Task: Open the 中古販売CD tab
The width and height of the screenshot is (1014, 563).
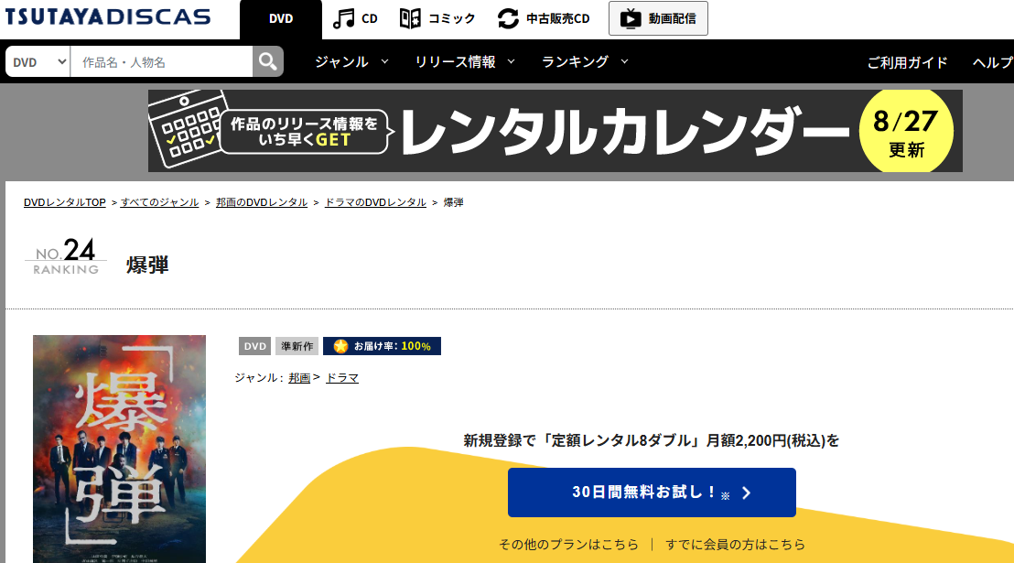Action: [x=544, y=18]
